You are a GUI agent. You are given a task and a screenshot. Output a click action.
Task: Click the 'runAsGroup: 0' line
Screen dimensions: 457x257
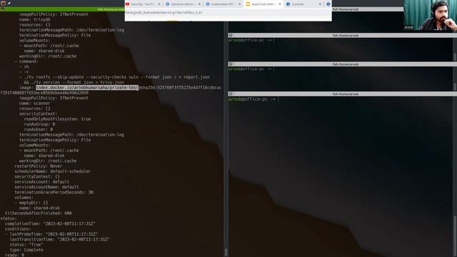pos(39,124)
